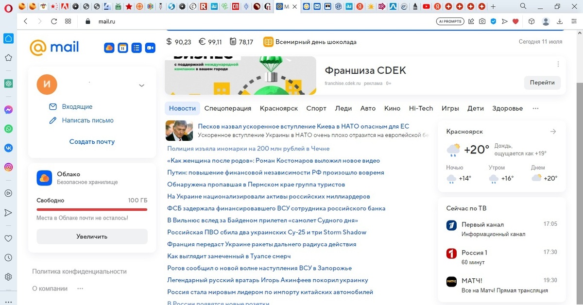
Task: Click the blue shield protection badge
Action: tap(493, 21)
